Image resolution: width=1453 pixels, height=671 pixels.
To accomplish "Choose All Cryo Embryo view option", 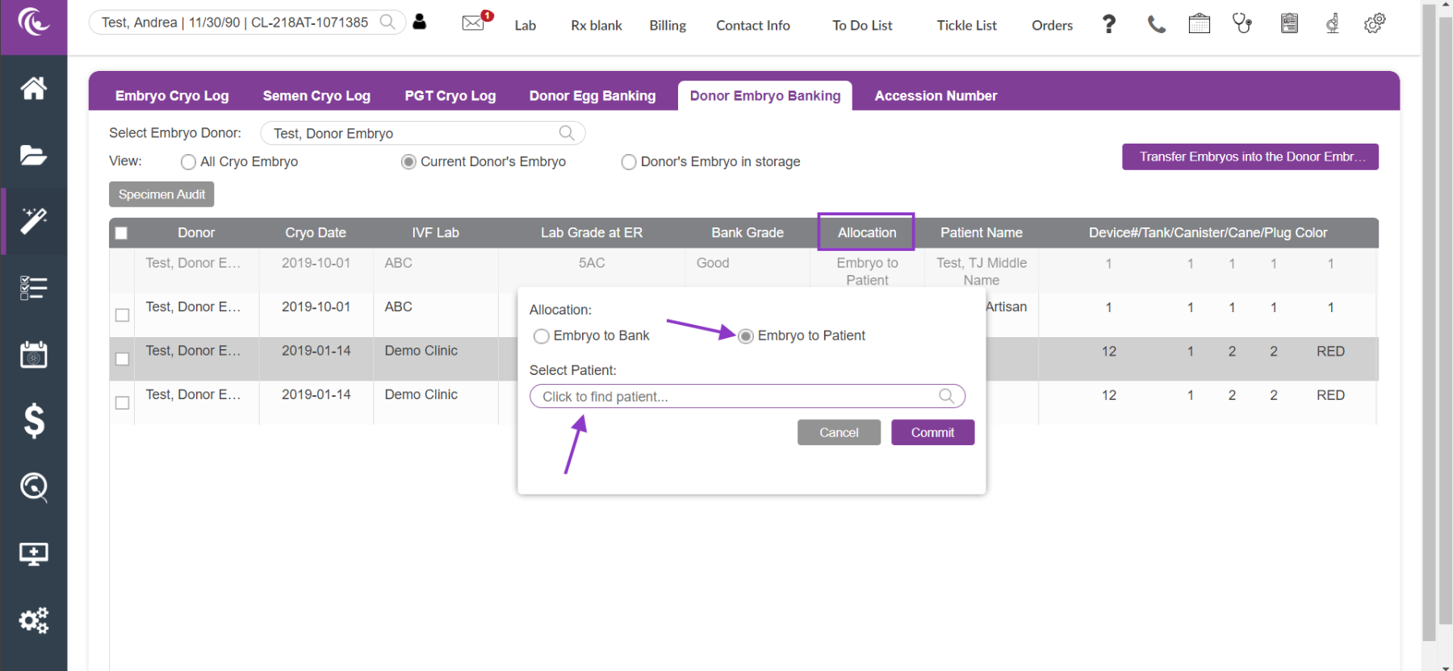I will point(189,162).
